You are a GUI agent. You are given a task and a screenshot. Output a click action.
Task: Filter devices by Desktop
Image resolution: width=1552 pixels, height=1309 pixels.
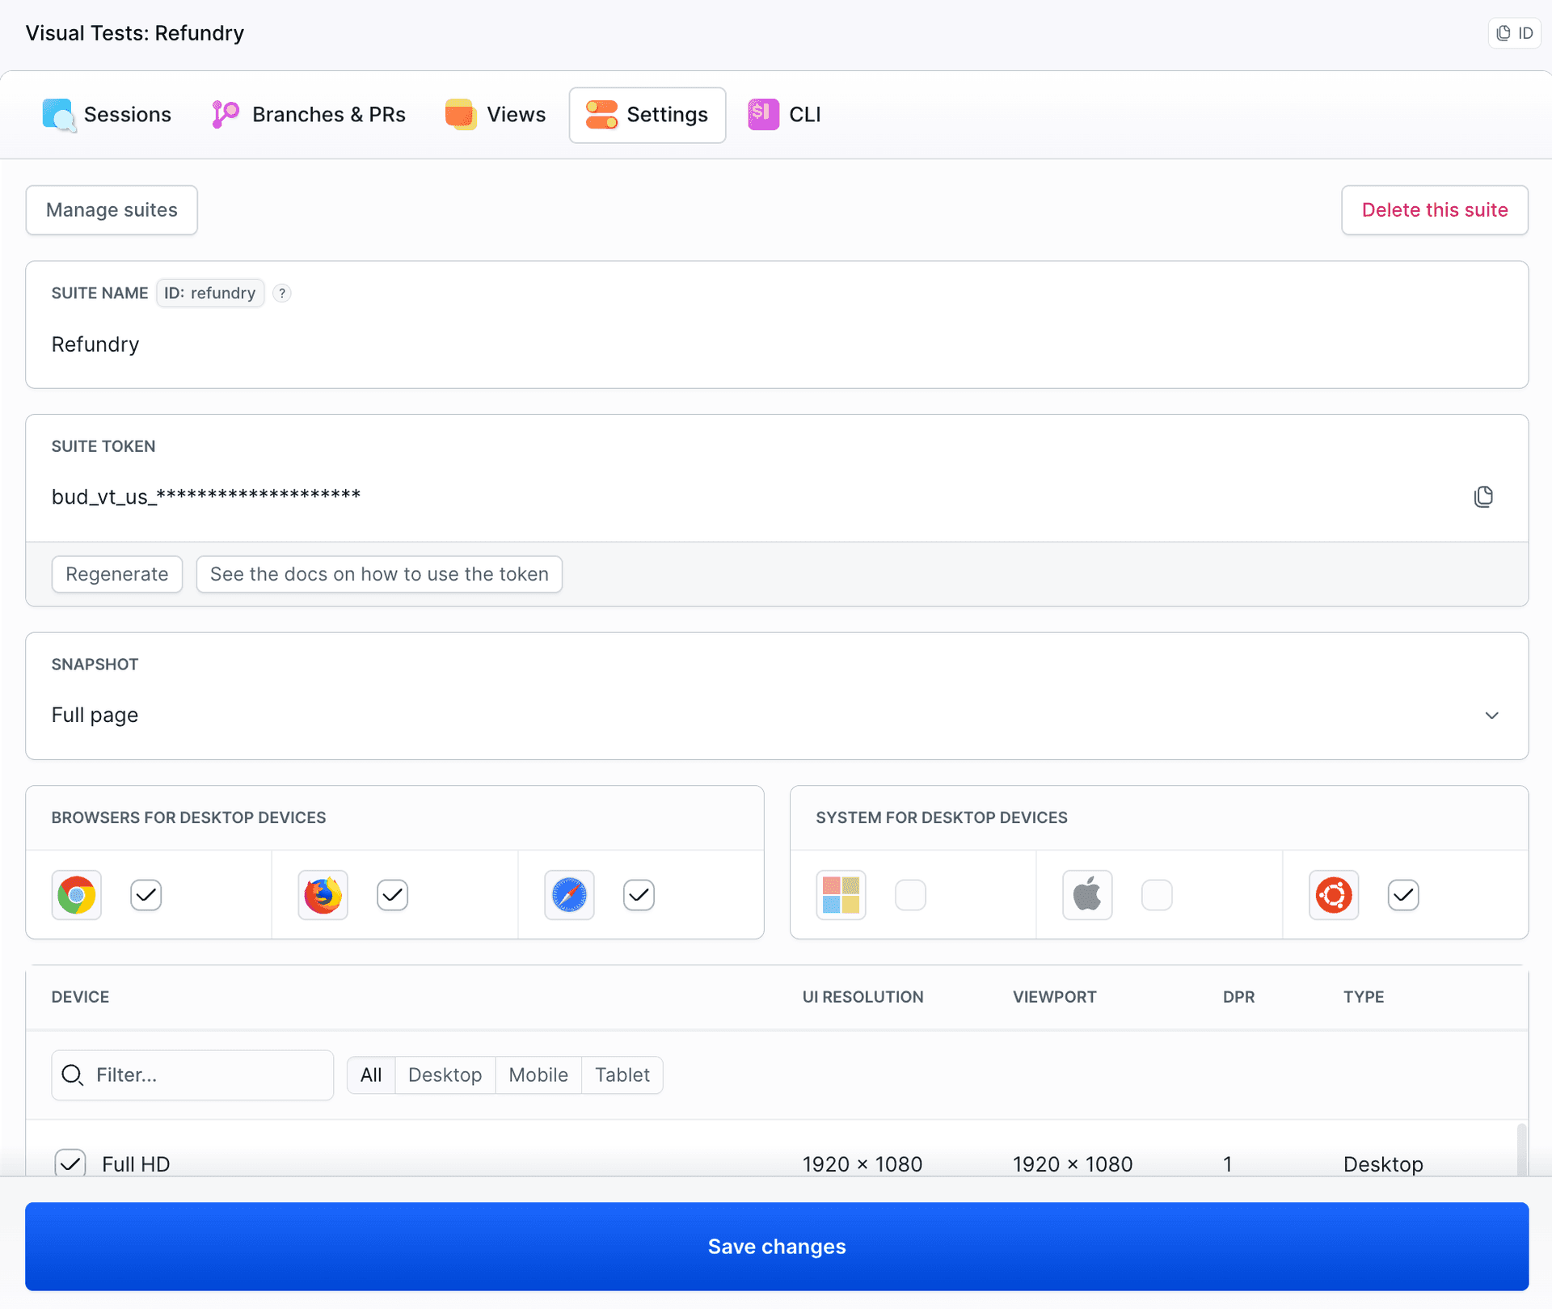445,1075
